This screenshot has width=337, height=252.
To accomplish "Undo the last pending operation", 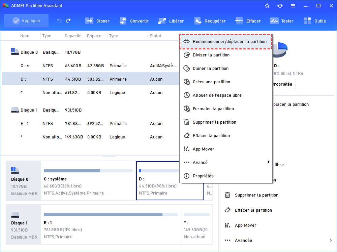I will pyautogui.click(x=59, y=21).
